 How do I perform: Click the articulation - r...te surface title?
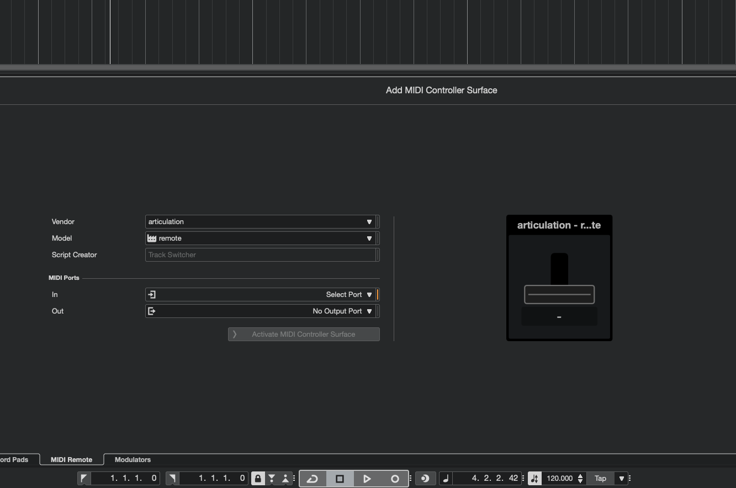tap(559, 225)
